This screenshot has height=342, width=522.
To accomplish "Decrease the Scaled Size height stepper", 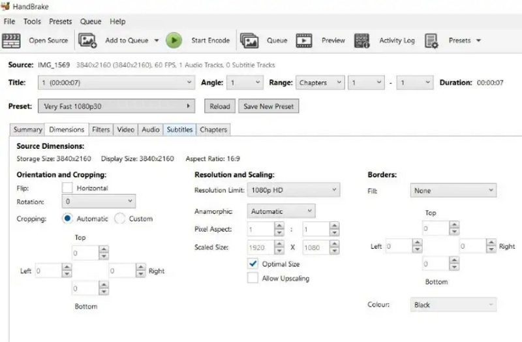I will click(x=334, y=251).
